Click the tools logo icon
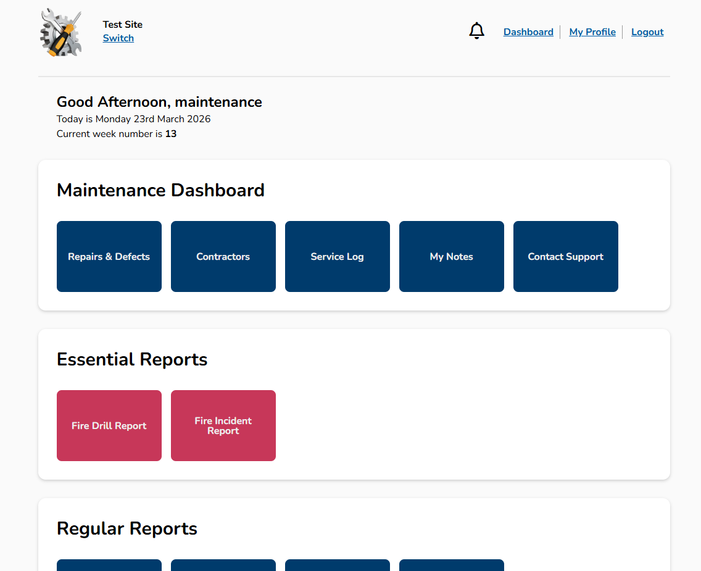The image size is (701, 571). [x=60, y=31]
